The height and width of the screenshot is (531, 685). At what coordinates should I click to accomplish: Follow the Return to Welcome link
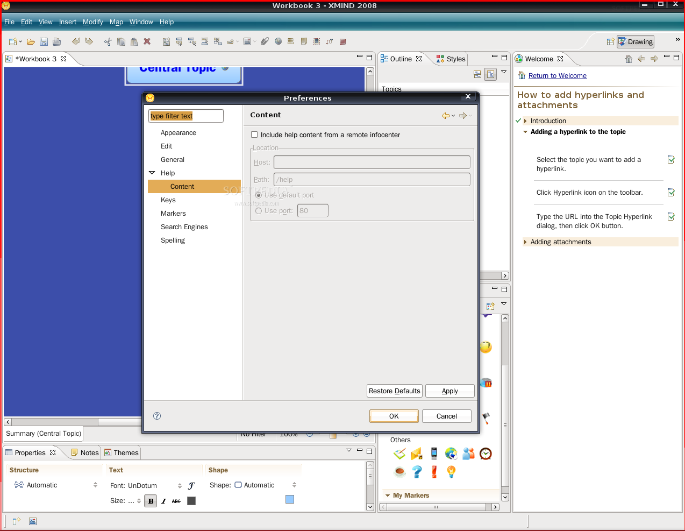[x=558, y=76]
